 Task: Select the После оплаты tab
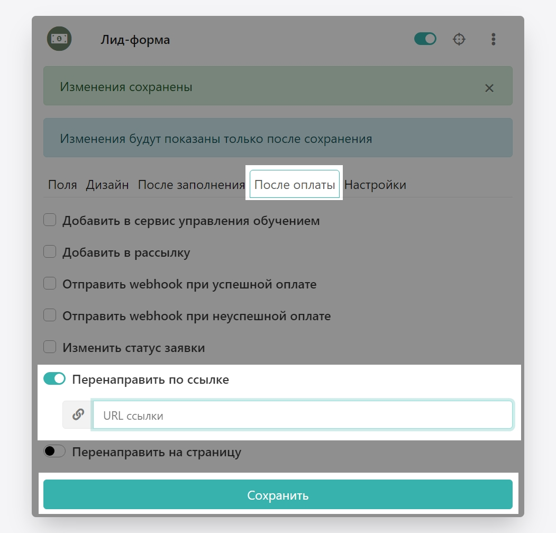coord(295,185)
